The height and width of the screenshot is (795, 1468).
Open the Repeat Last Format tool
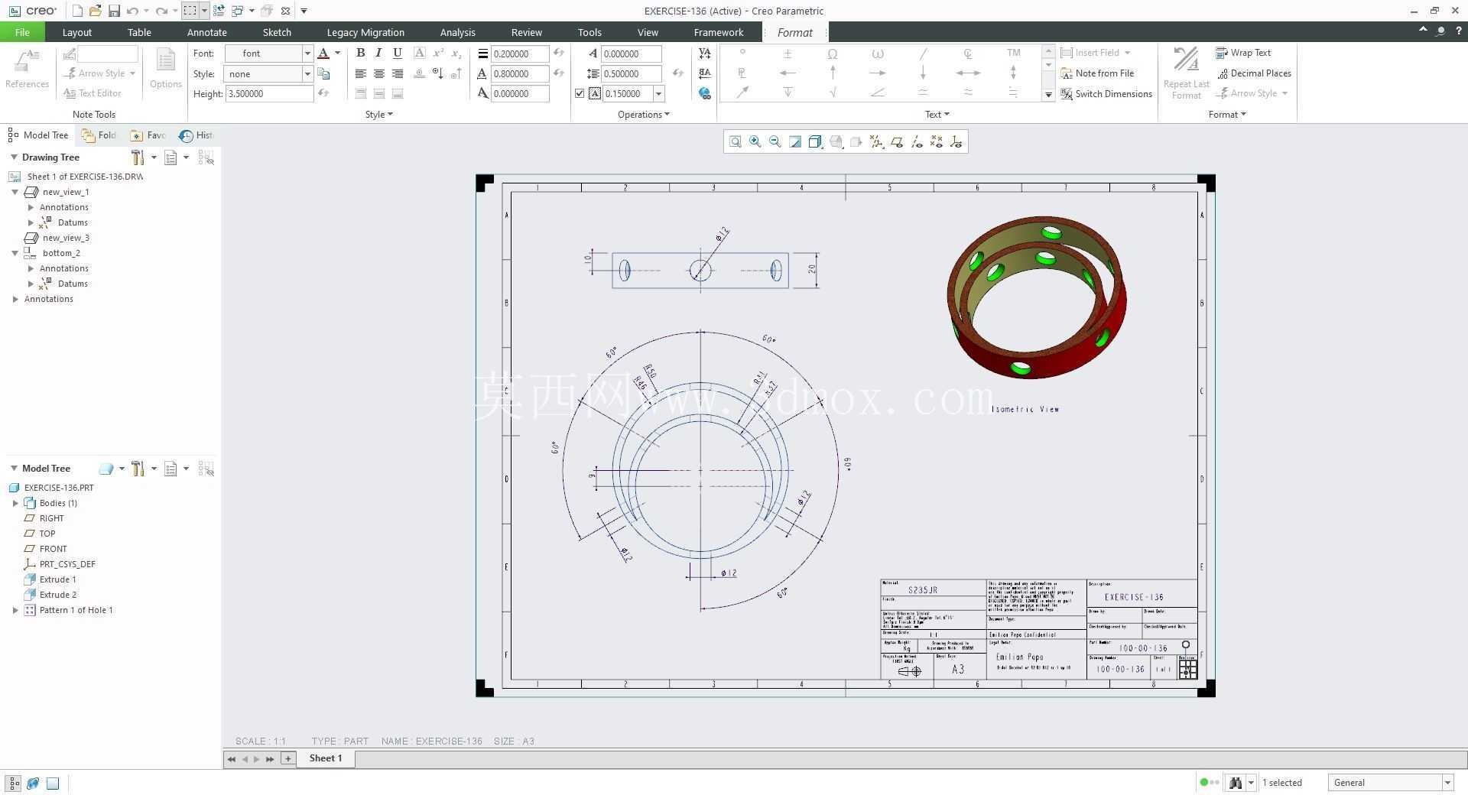pyautogui.click(x=1186, y=73)
